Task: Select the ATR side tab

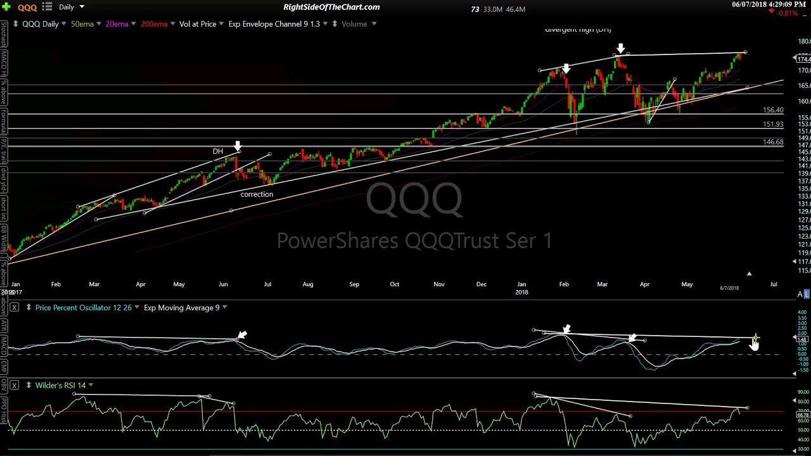Action: pos(4,327)
